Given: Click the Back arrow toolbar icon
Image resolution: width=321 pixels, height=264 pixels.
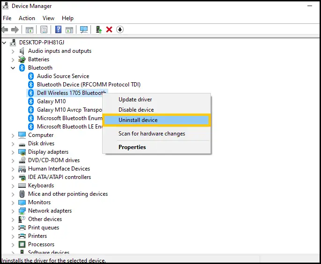Looking at the screenshot, I should coord(5,29).
